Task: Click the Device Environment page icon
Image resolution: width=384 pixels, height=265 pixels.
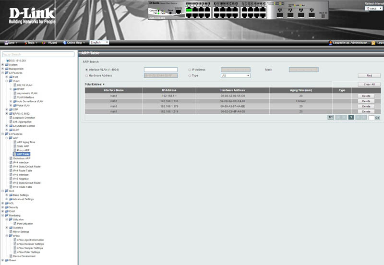Action: tap(11, 256)
